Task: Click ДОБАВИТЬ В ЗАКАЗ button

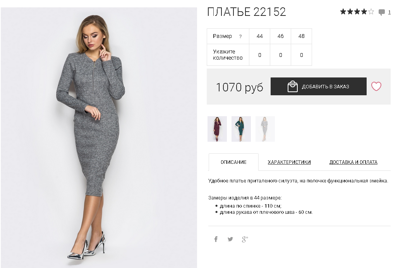Action: (x=319, y=86)
